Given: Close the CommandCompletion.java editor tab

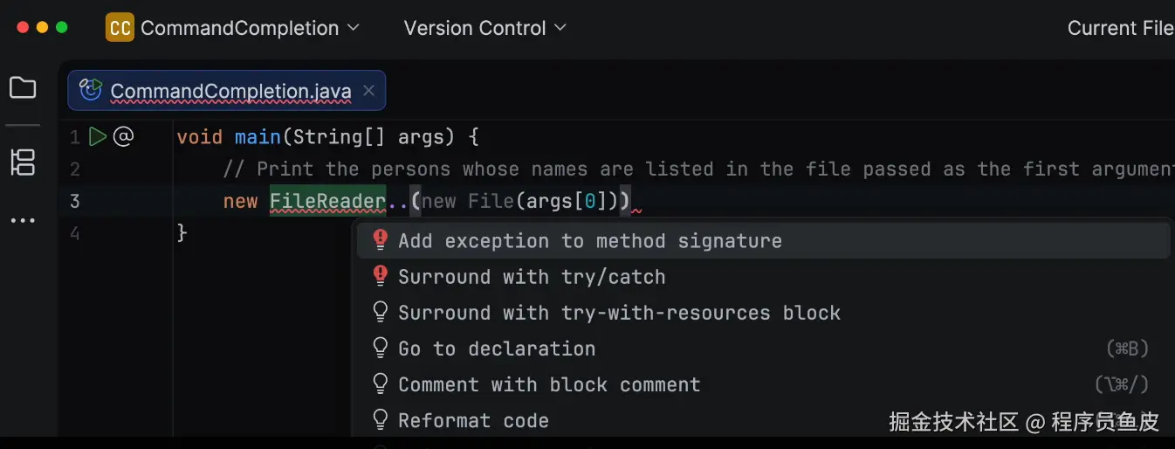Looking at the screenshot, I should click(x=368, y=90).
